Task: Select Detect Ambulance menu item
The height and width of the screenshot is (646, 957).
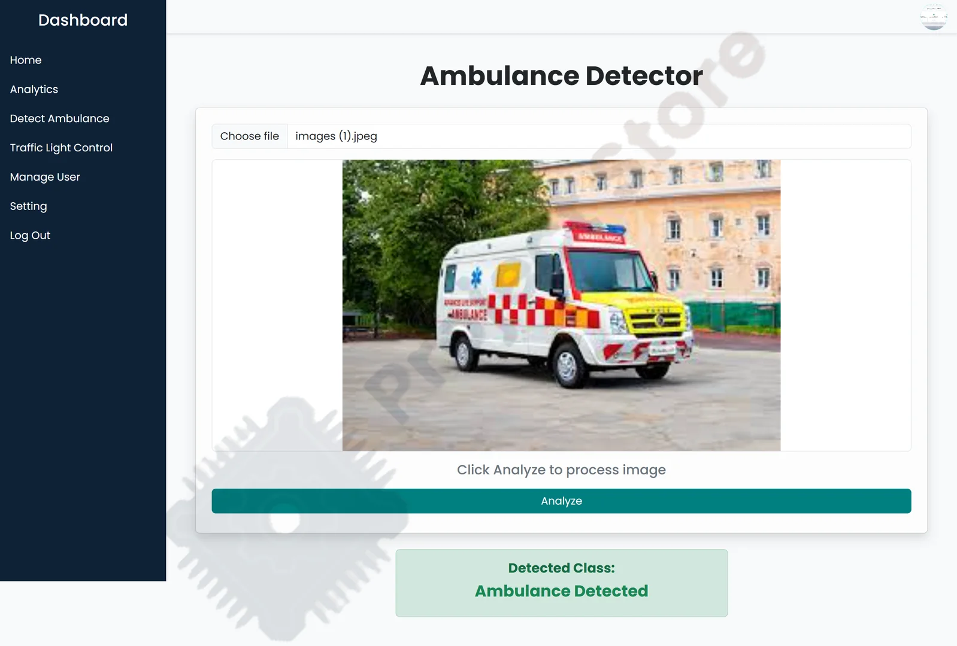Action: pyautogui.click(x=60, y=118)
